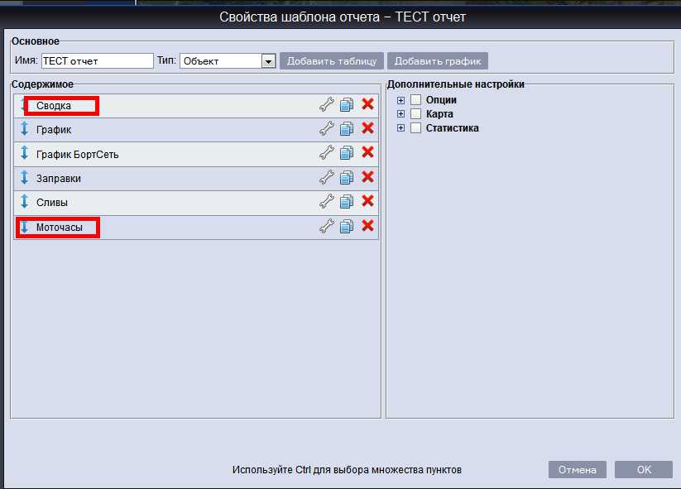Click the reorder arrow on Заправки row
This screenshot has width=681, height=489.
click(x=25, y=177)
